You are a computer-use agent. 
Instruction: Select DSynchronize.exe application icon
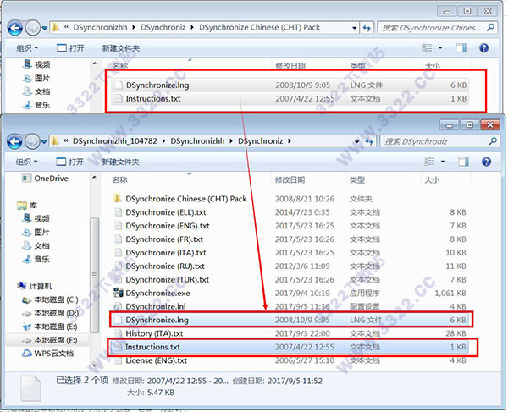119,293
